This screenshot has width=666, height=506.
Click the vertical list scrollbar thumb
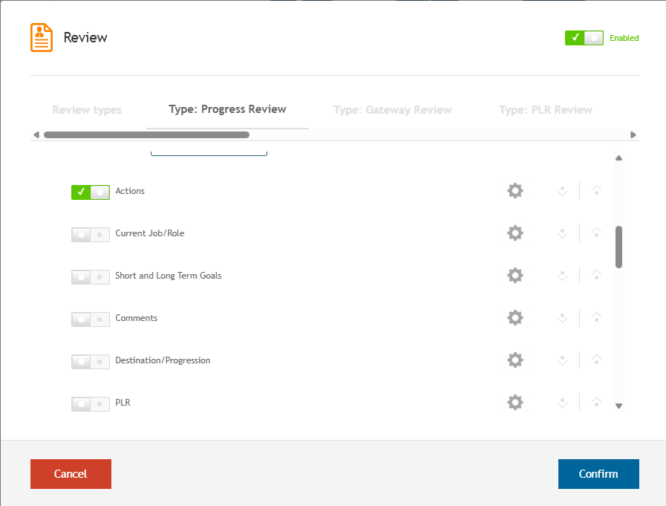[x=619, y=247]
